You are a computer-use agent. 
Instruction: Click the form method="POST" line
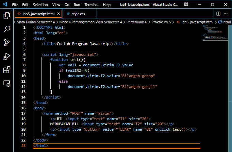point(78,113)
